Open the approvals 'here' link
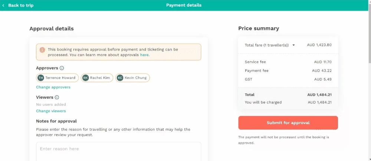 (145, 55)
